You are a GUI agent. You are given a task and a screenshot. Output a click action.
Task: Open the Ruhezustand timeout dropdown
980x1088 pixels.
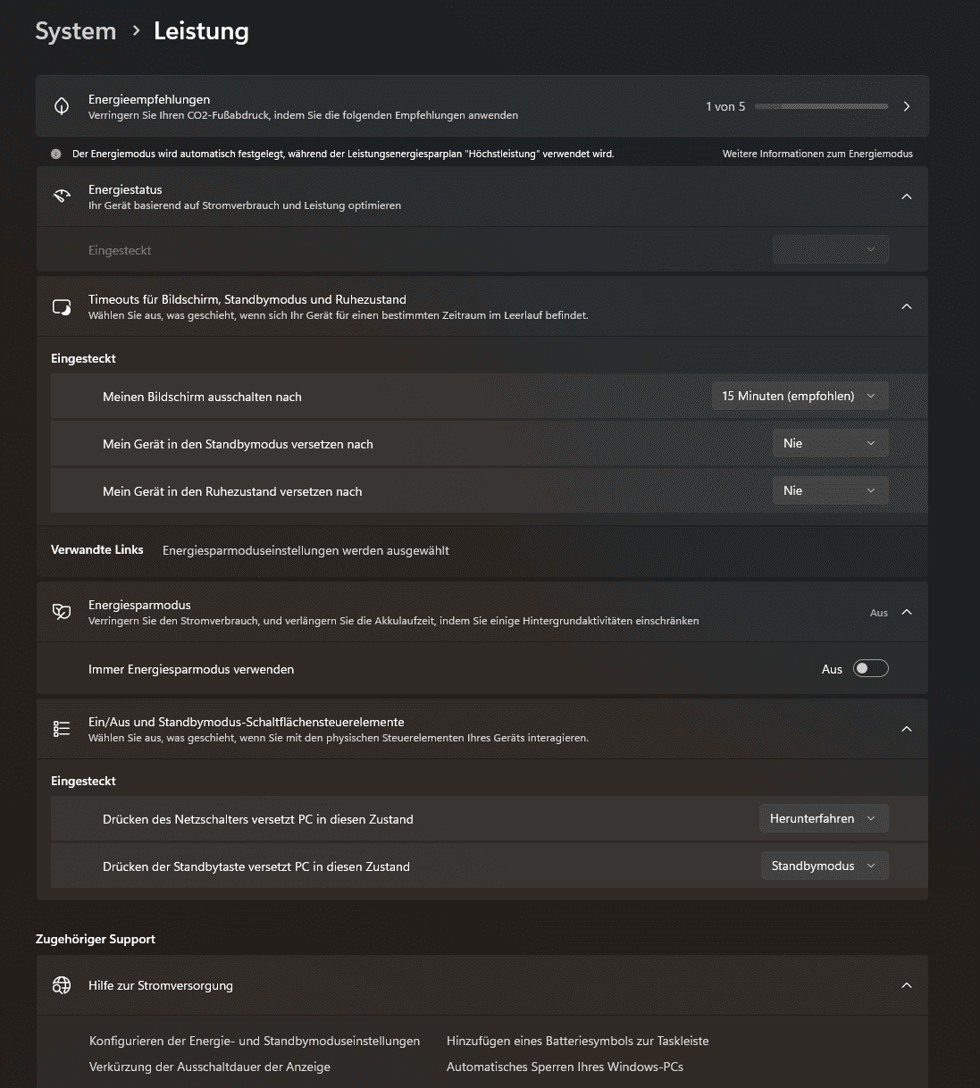(x=830, y=490)
